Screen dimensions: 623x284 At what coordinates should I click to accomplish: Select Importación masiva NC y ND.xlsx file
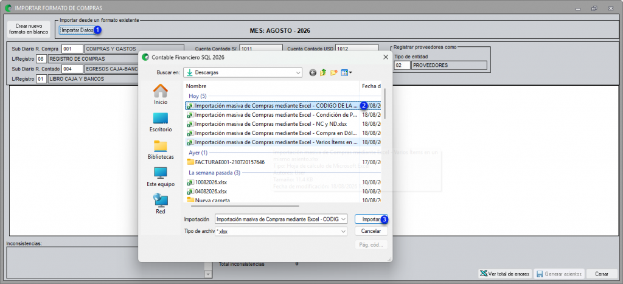(x=271, y=124)
